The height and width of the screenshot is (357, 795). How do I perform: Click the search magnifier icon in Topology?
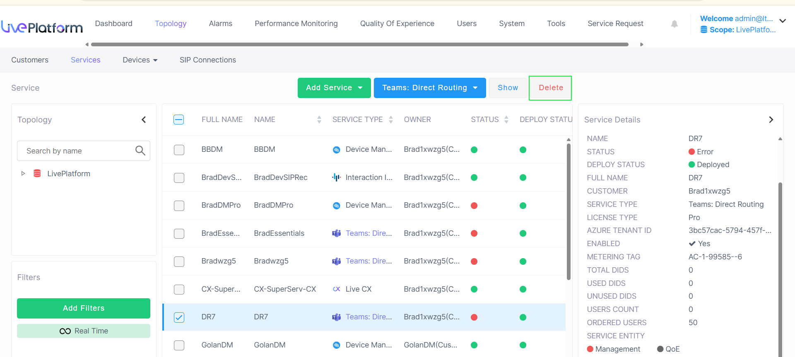point(140,151)
